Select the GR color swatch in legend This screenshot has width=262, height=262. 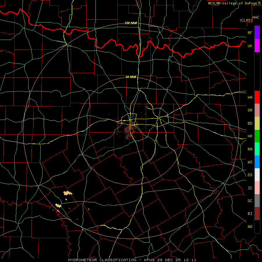tap(257, 110)
